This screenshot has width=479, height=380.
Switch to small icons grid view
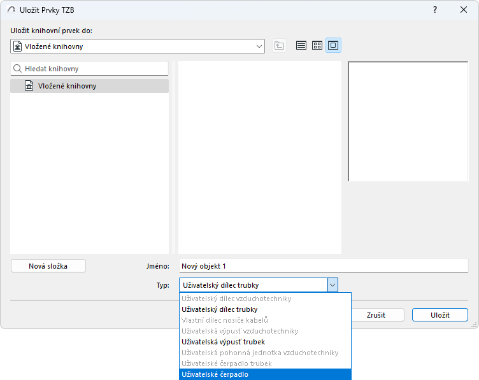pyautogui.click(x=317, y=45)
